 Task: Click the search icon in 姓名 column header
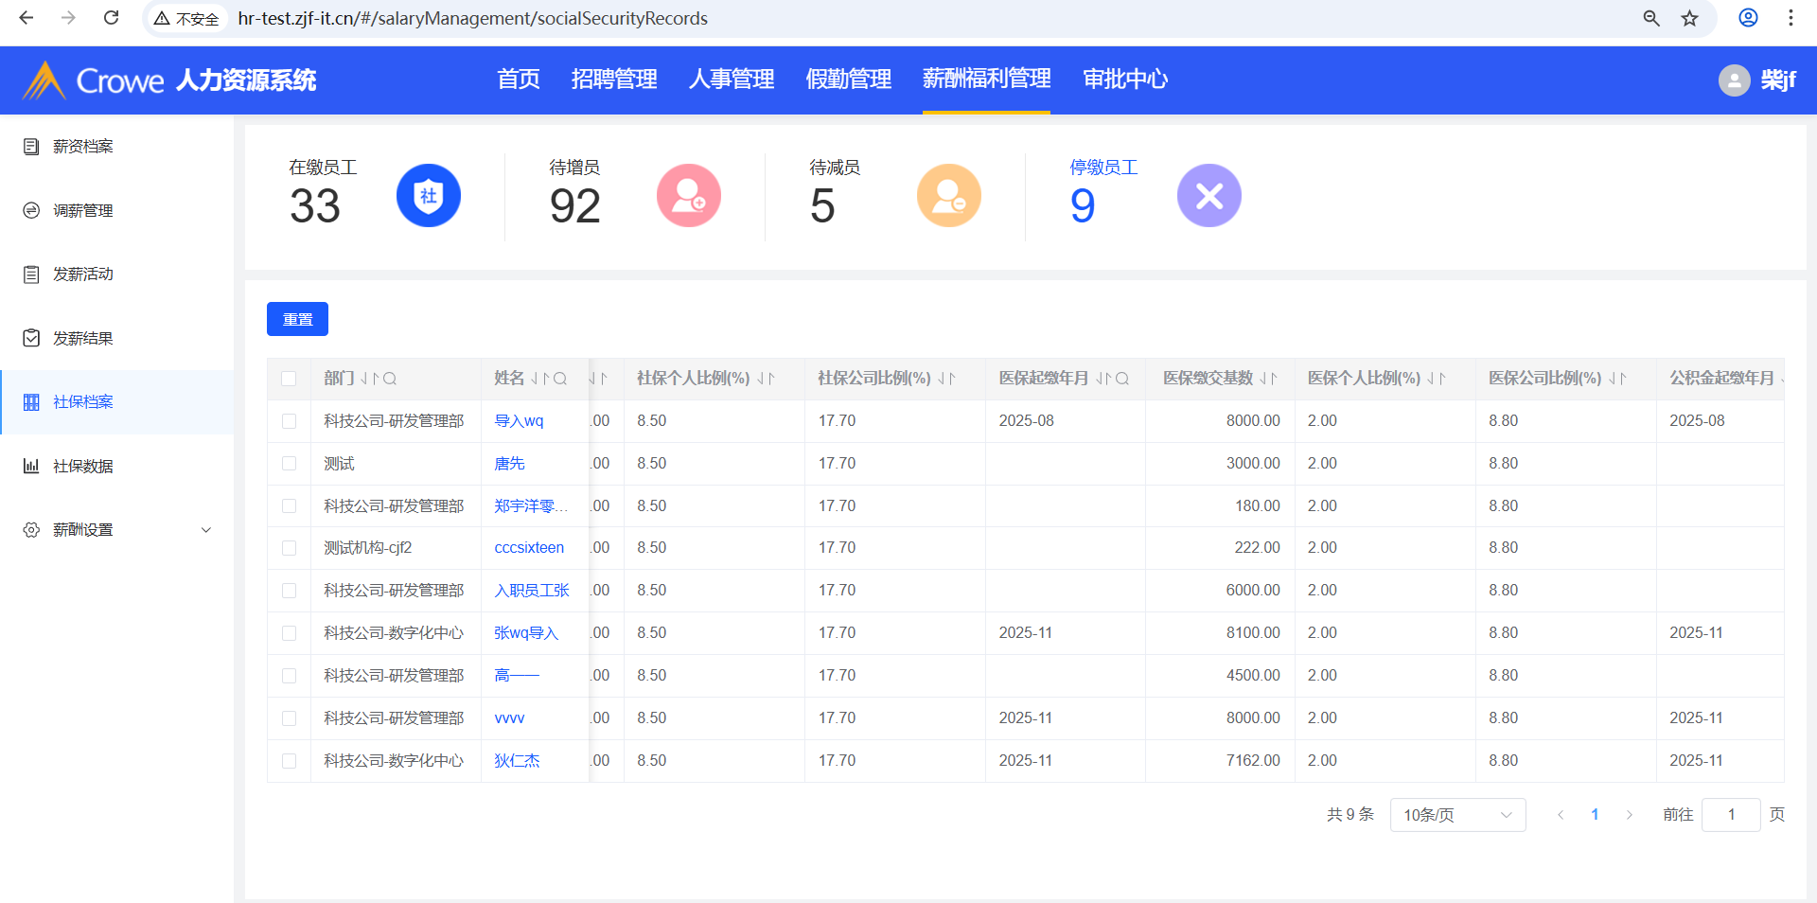coord(560,379)
